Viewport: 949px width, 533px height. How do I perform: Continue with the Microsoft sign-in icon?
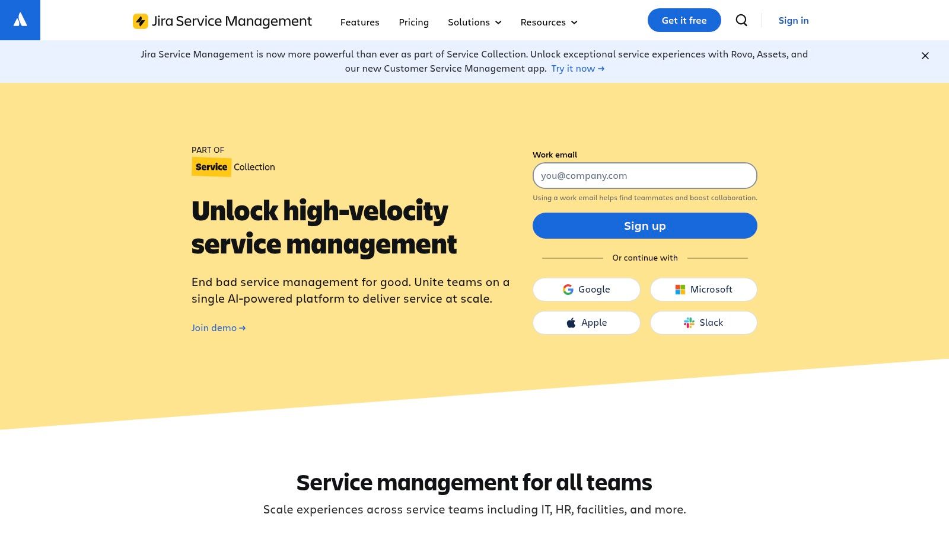pyautogui.click(x=680, y=289)
